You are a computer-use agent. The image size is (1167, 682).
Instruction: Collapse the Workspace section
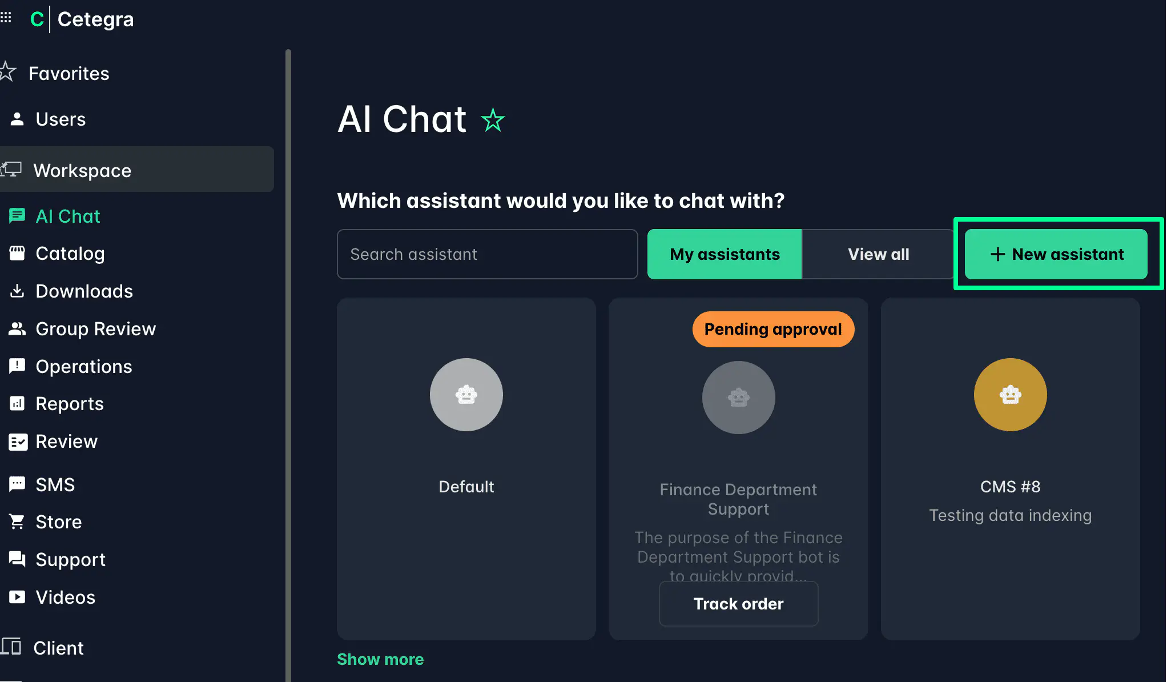(x=82, y=170)
